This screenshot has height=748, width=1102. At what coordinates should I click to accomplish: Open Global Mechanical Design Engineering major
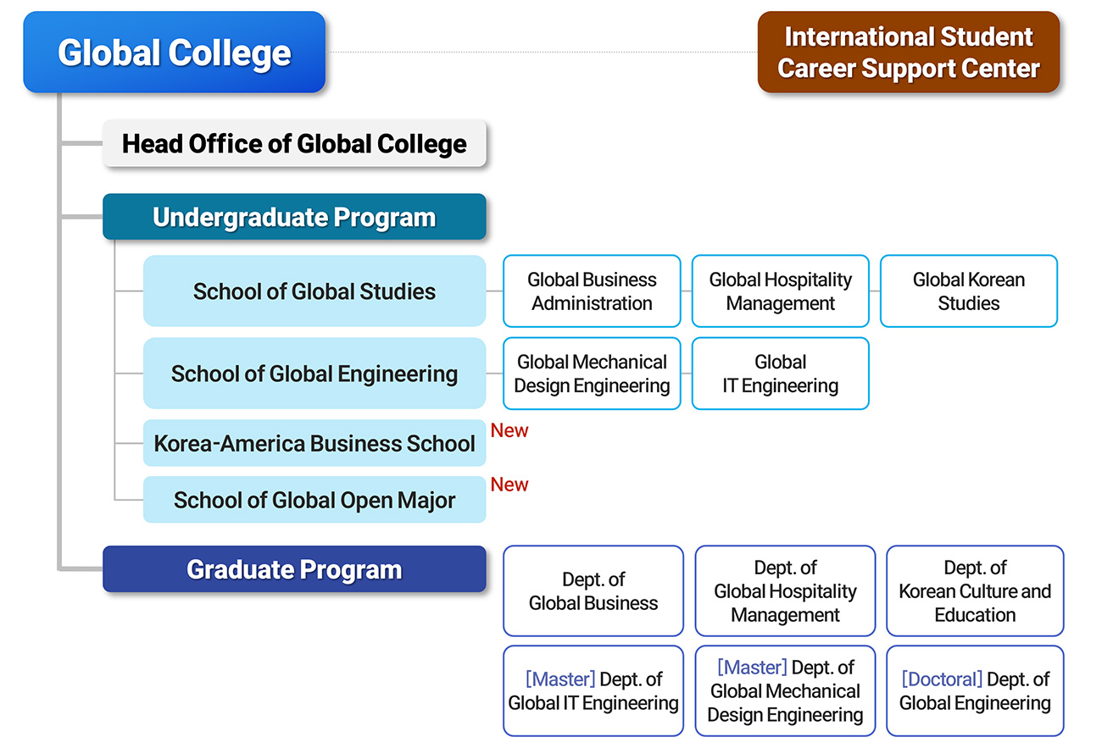[x=592, y=374]
